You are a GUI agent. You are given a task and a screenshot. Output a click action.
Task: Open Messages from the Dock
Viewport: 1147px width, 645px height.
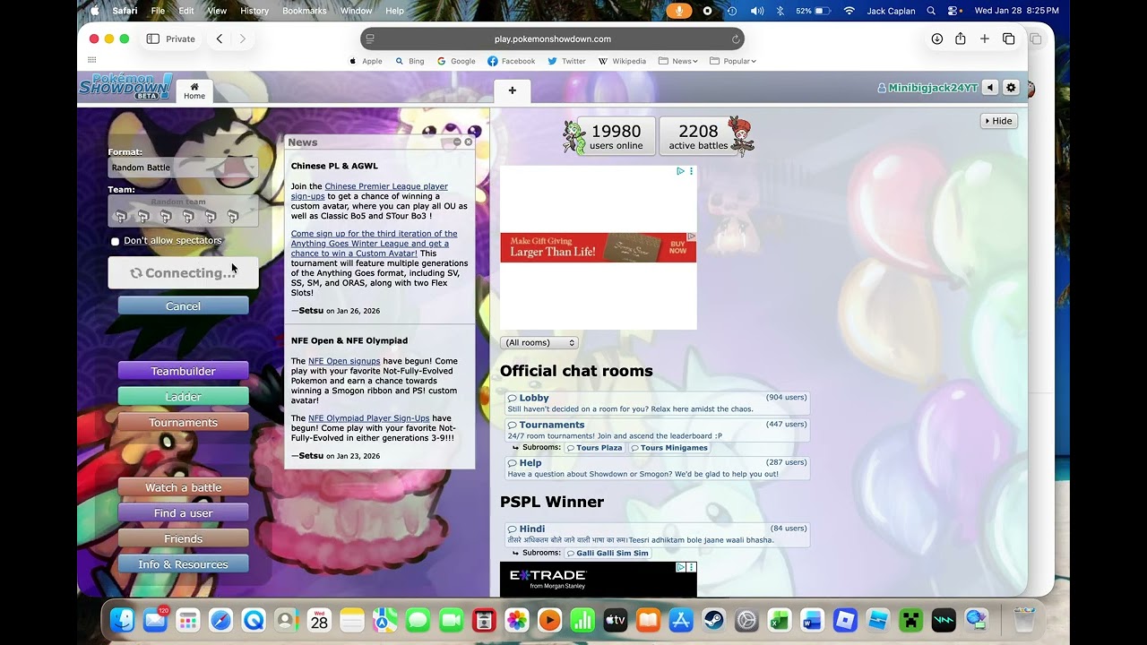coord(418,620)
